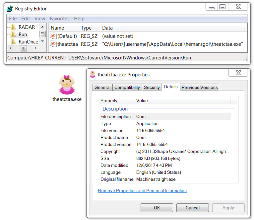This screenshot has width=254, height=220.
Task: Click the Size 882 KB value
Action: click(x=158, y=158)
